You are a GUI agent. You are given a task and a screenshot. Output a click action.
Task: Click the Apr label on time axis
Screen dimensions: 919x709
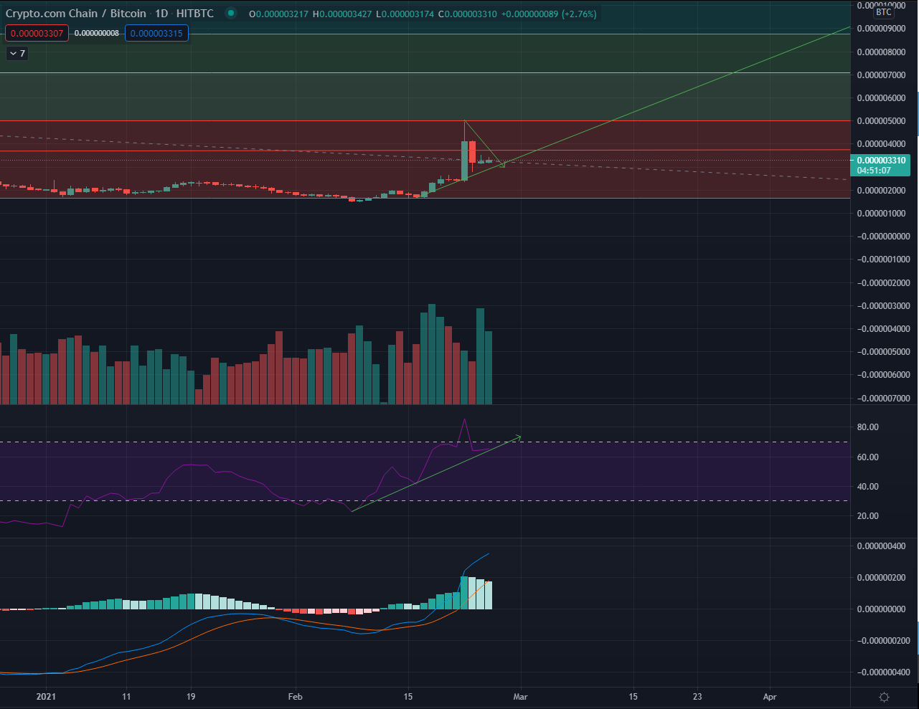pyautogui.click(x=770, y=697)
